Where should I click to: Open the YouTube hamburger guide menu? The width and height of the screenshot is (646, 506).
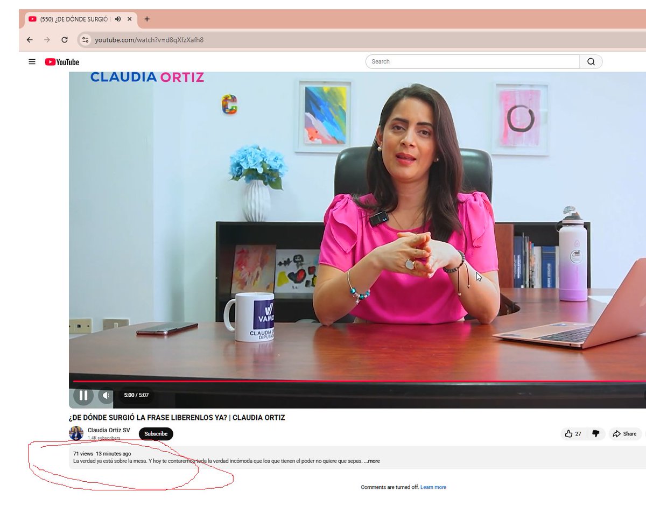tap(32, 62)
